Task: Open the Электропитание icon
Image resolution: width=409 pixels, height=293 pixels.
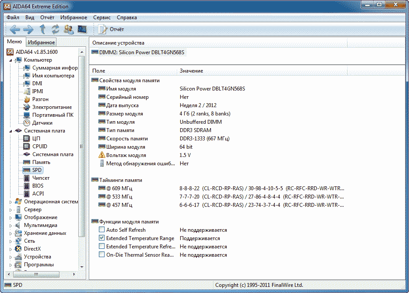Action: (x=27, y=107)
